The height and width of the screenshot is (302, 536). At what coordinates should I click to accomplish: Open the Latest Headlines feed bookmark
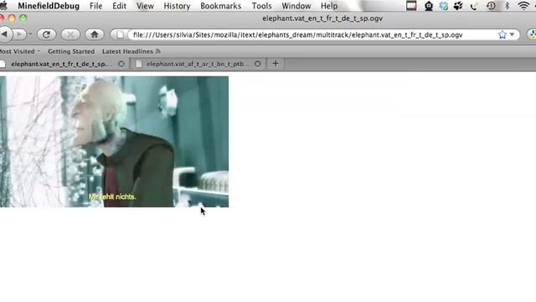click(x=131, y=51)
